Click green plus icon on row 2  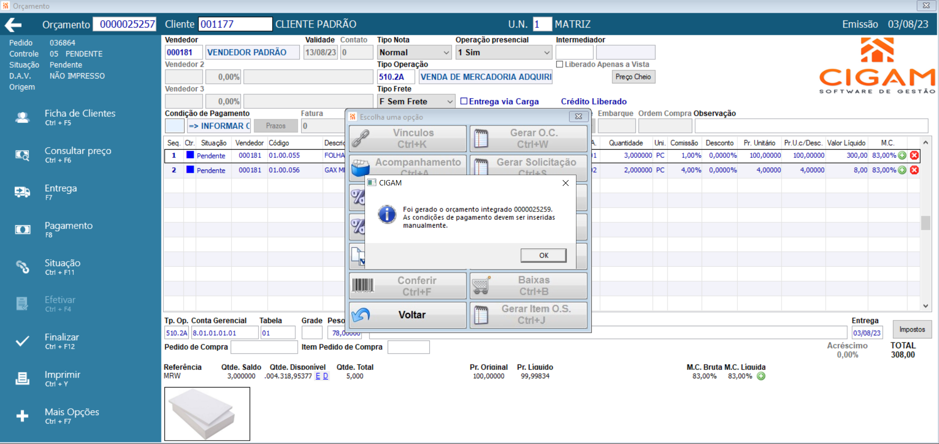pyautogui.click(x=902, y=170)
